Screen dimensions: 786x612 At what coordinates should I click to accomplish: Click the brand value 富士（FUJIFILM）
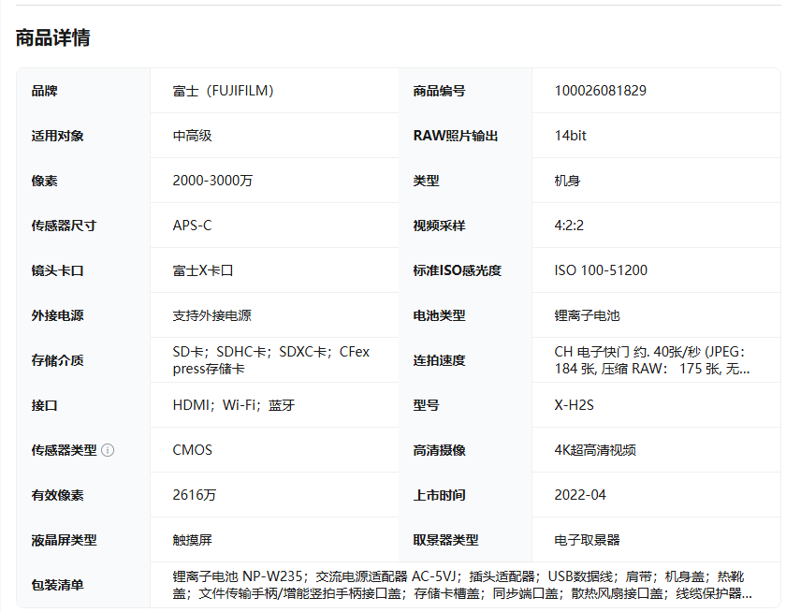pos(223,91)
